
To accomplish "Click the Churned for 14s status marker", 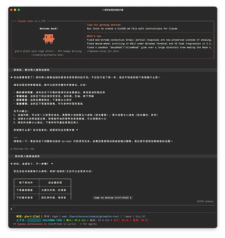I will [22, 149].
